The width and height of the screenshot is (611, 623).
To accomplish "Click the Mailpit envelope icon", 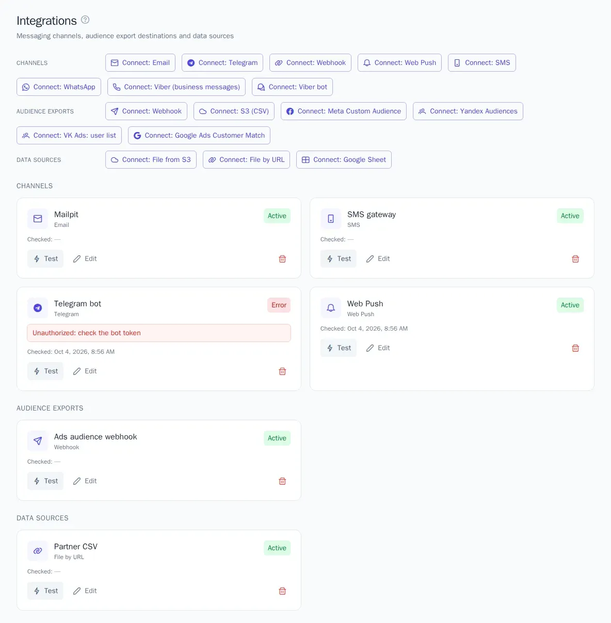I will pyautogui.click(x=38, y=219).
